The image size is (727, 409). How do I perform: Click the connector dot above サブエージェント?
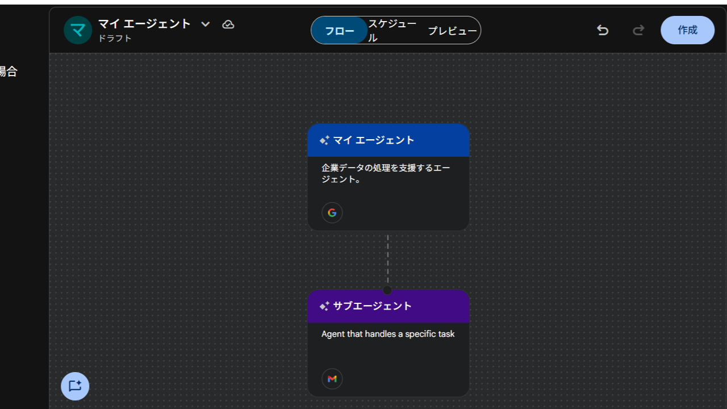coord(387,290)
